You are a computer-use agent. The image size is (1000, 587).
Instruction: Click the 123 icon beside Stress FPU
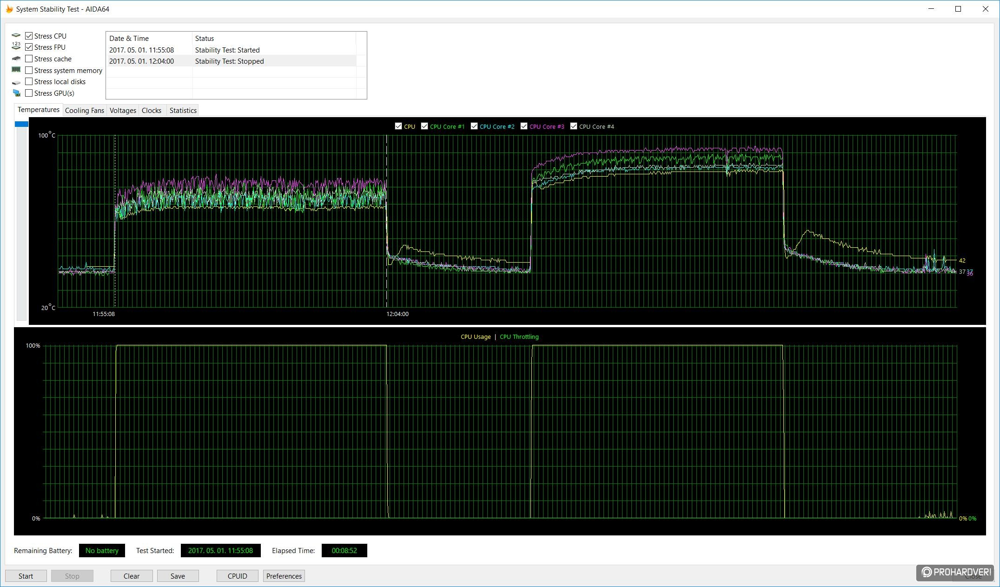pos(16,47)
